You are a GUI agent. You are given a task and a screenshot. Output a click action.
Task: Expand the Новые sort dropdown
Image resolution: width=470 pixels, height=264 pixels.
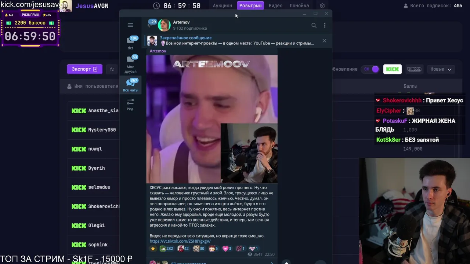pyautogui.click(x=441, y=69)
